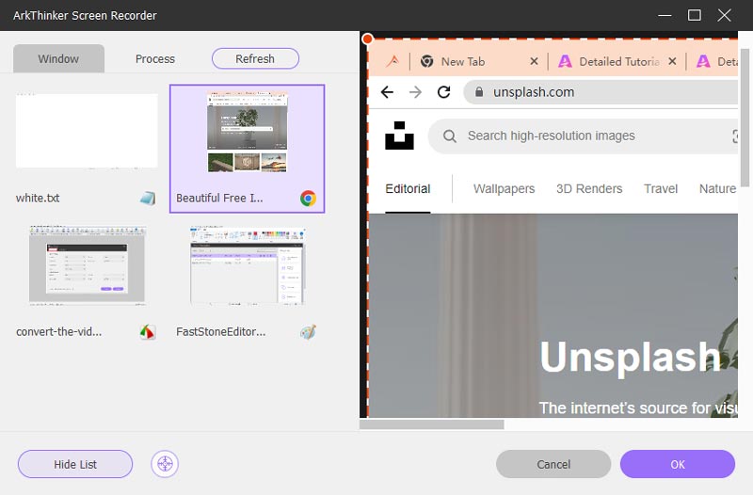Image resolution: width=753 pixels, height=495 pixels.
Task: Confirm the selection with OK
Action: click(677, 464)
